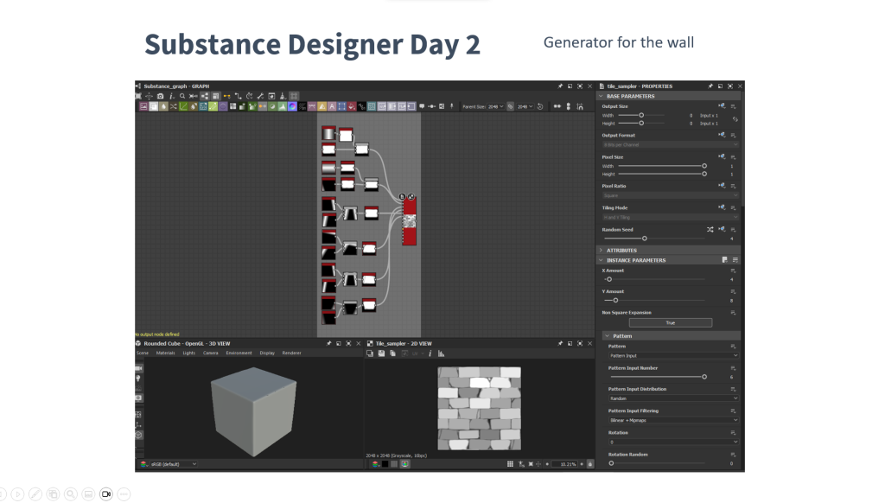
Task: Collapse the Pattern group
Action: pyautogui.click(x=608, y=336)
